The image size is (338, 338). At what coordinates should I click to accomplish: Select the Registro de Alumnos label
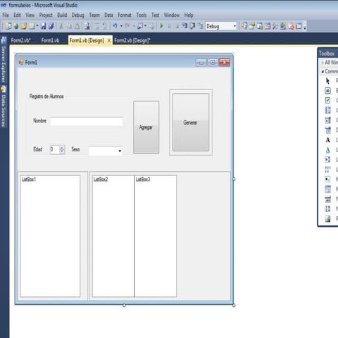pos(46,96)
